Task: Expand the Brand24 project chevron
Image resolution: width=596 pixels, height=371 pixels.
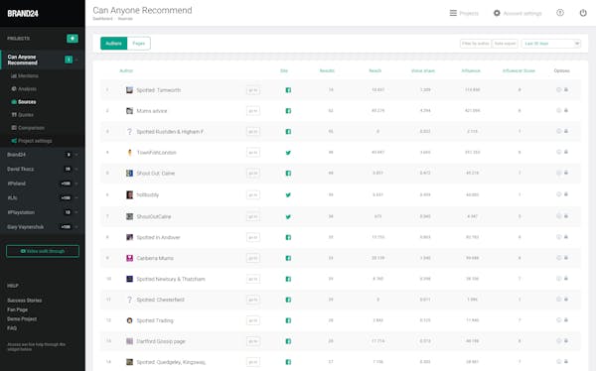Action: [76, 155]
